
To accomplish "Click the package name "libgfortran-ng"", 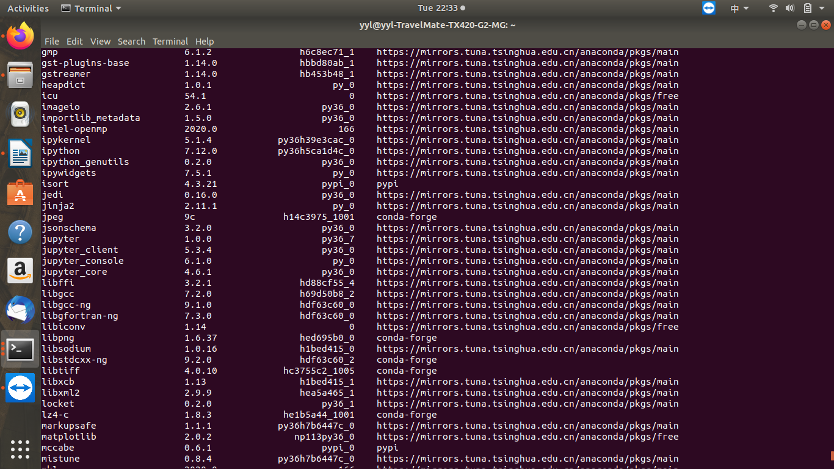I will coord(80,316).
